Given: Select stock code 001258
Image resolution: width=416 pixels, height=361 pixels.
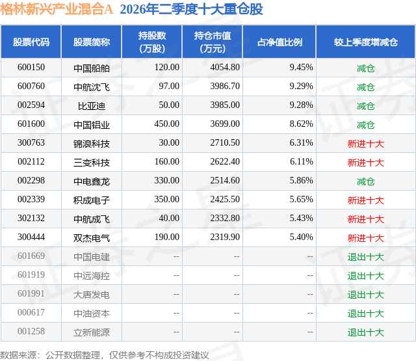Looking at the screenshot, I should (31, 331).
